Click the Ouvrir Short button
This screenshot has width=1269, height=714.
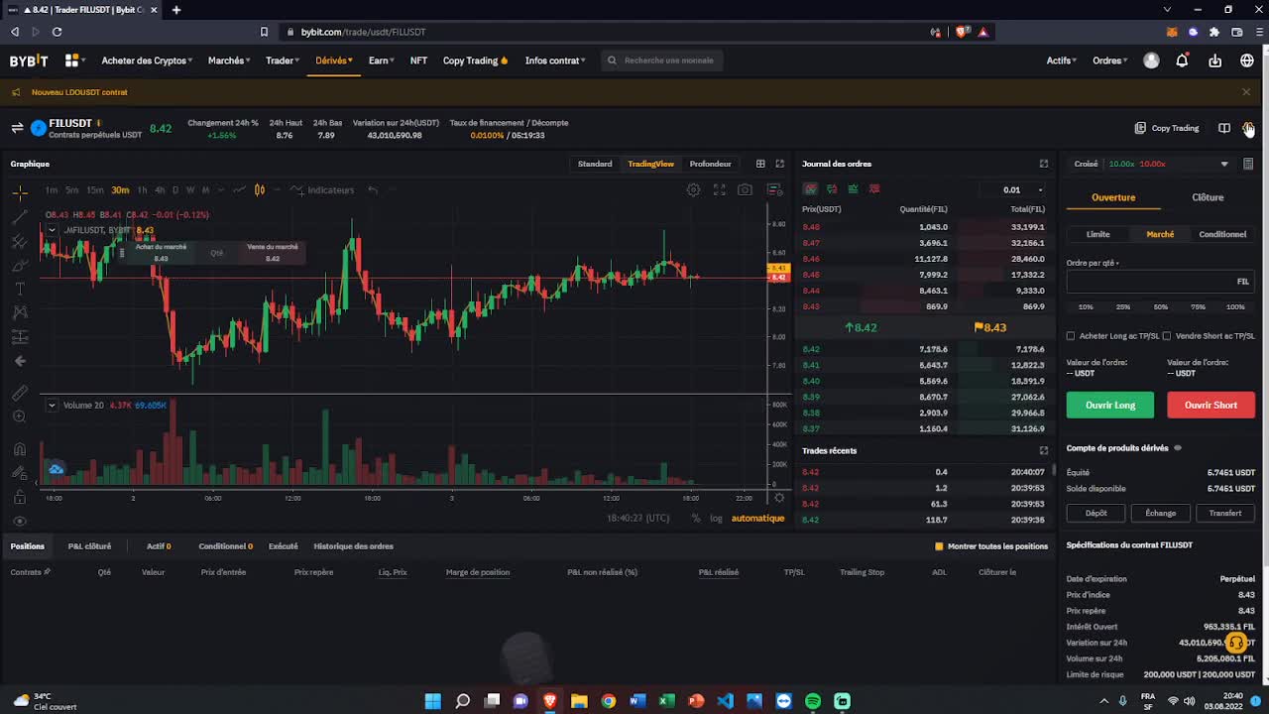tap(1211, 405)
